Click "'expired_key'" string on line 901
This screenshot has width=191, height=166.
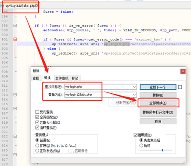click(x=148, y=40)
